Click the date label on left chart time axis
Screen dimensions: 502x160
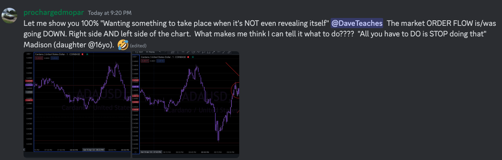[93, 149]
